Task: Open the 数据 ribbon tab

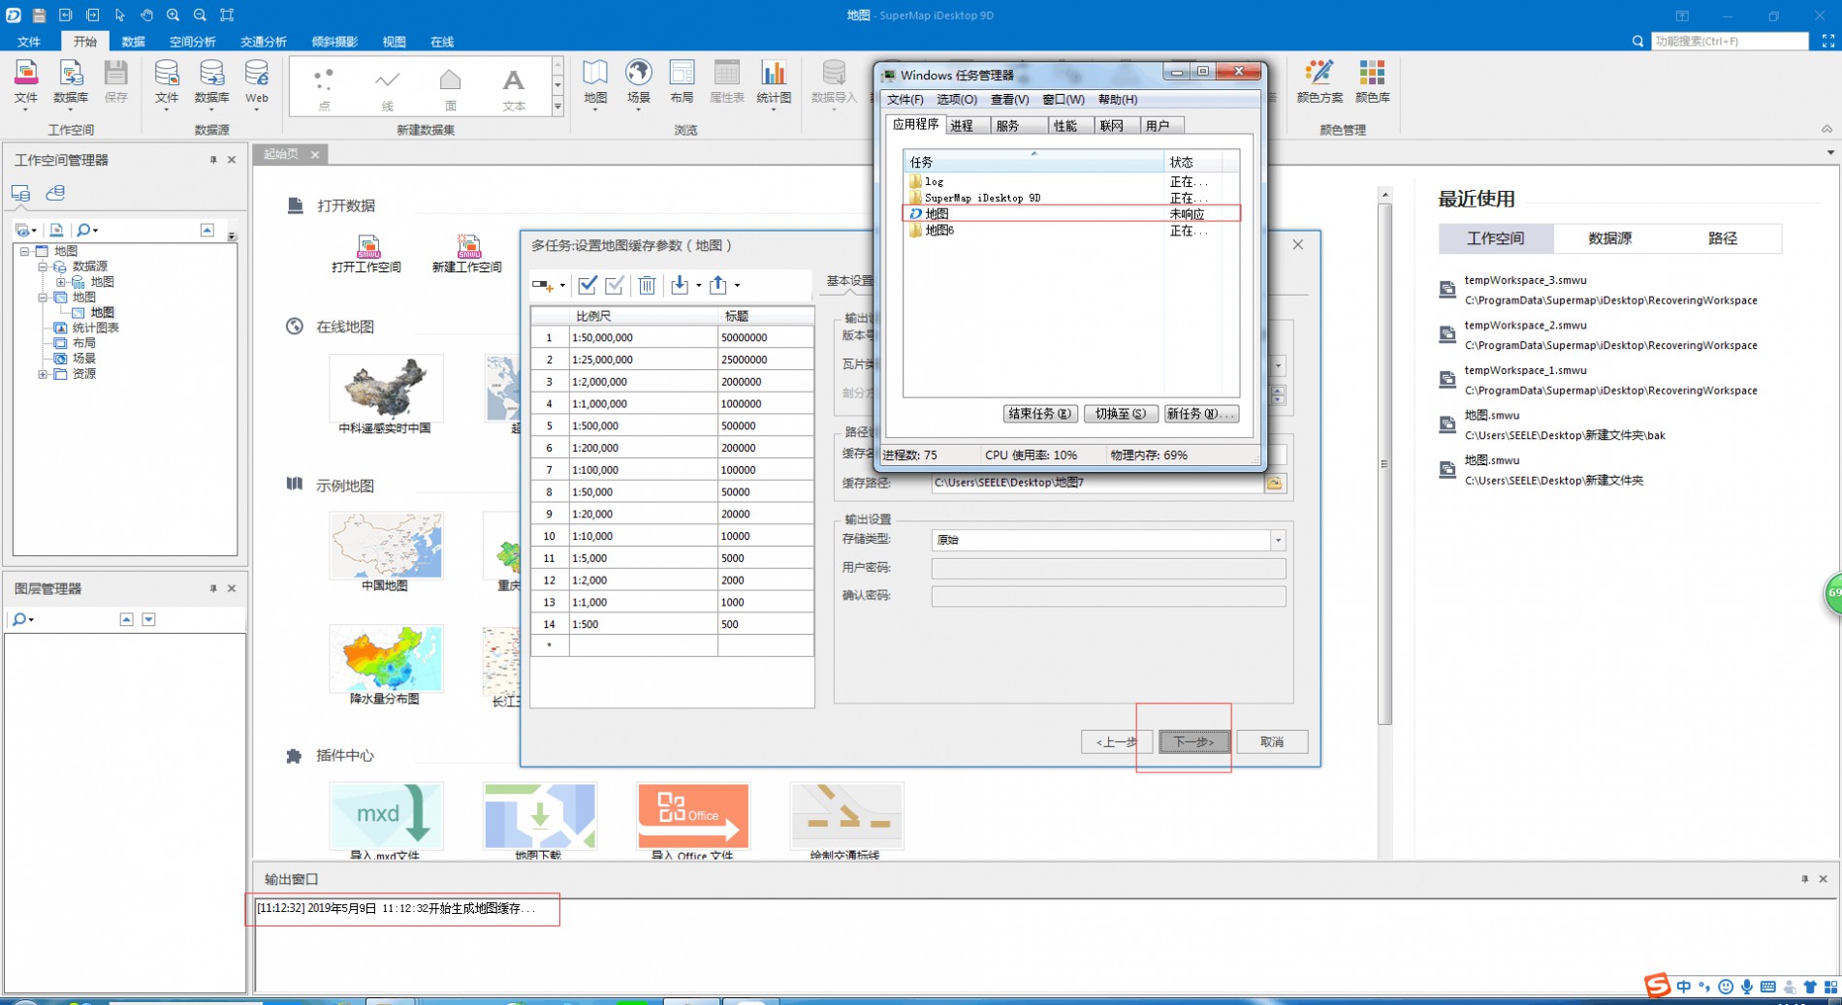Action: click(x=133, y=42)
